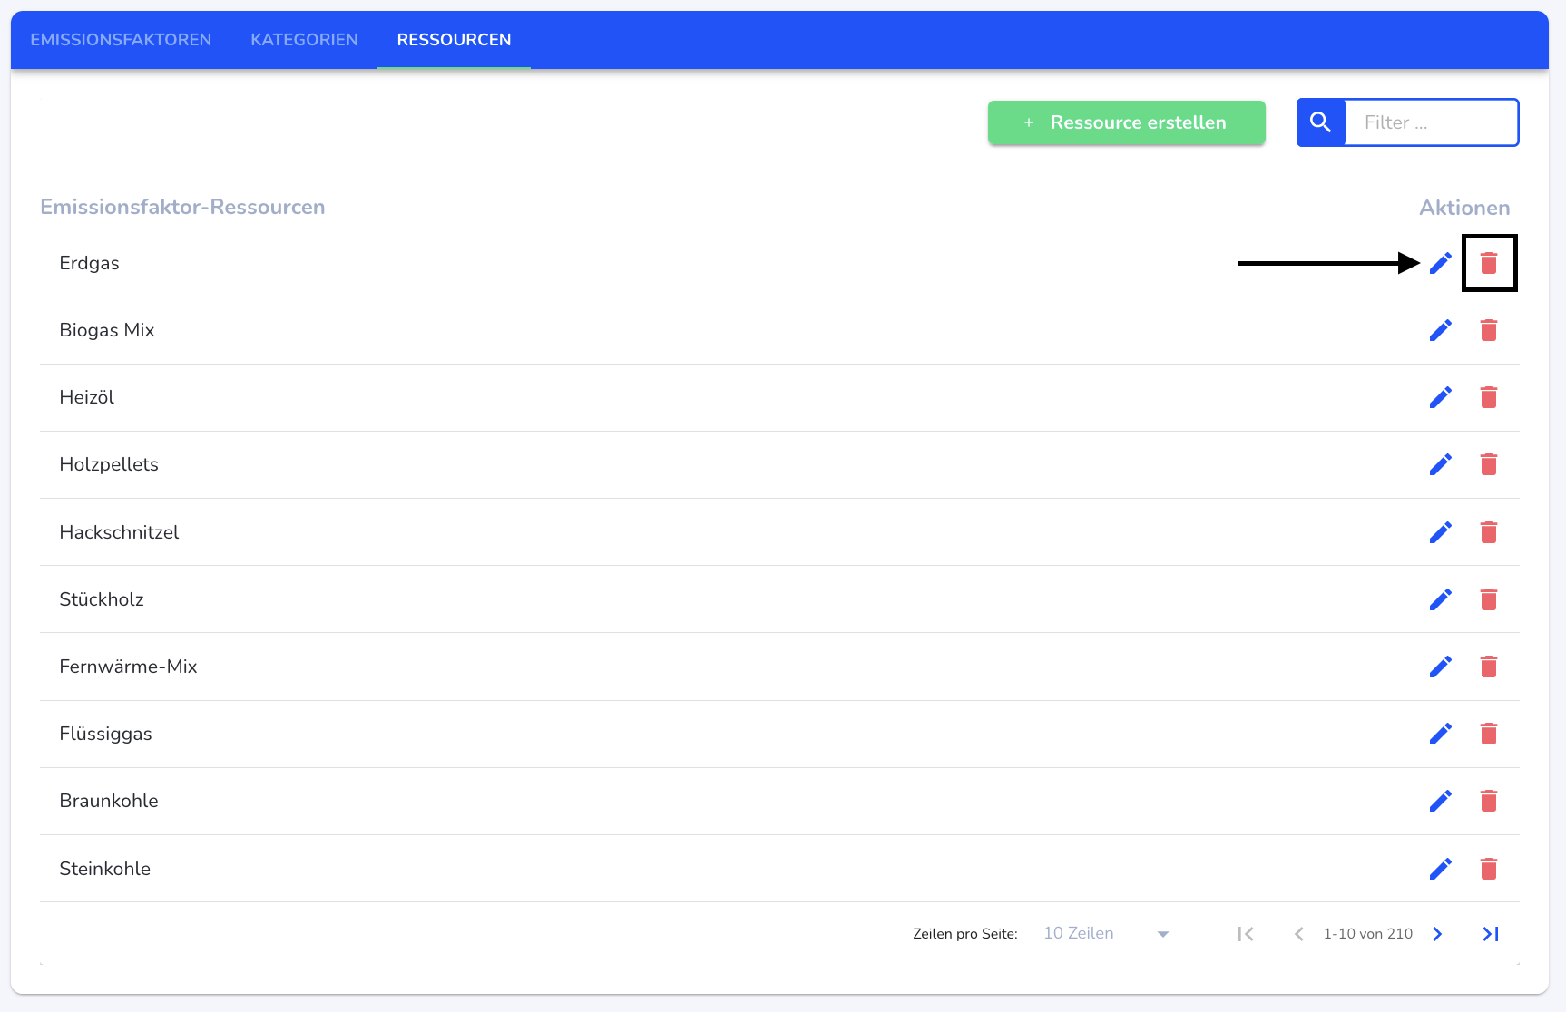This screenshot has height=1012, width=1566.
Task: Edit the Braunkohle resource
Action: [1441, 801]
